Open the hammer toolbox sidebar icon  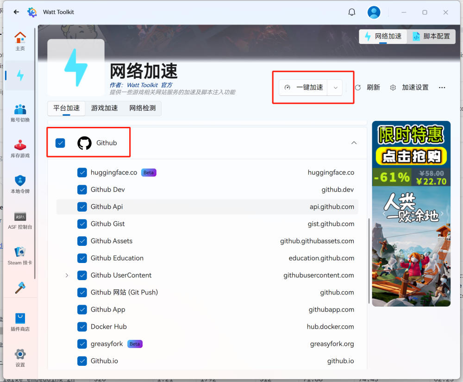[20, 288]
